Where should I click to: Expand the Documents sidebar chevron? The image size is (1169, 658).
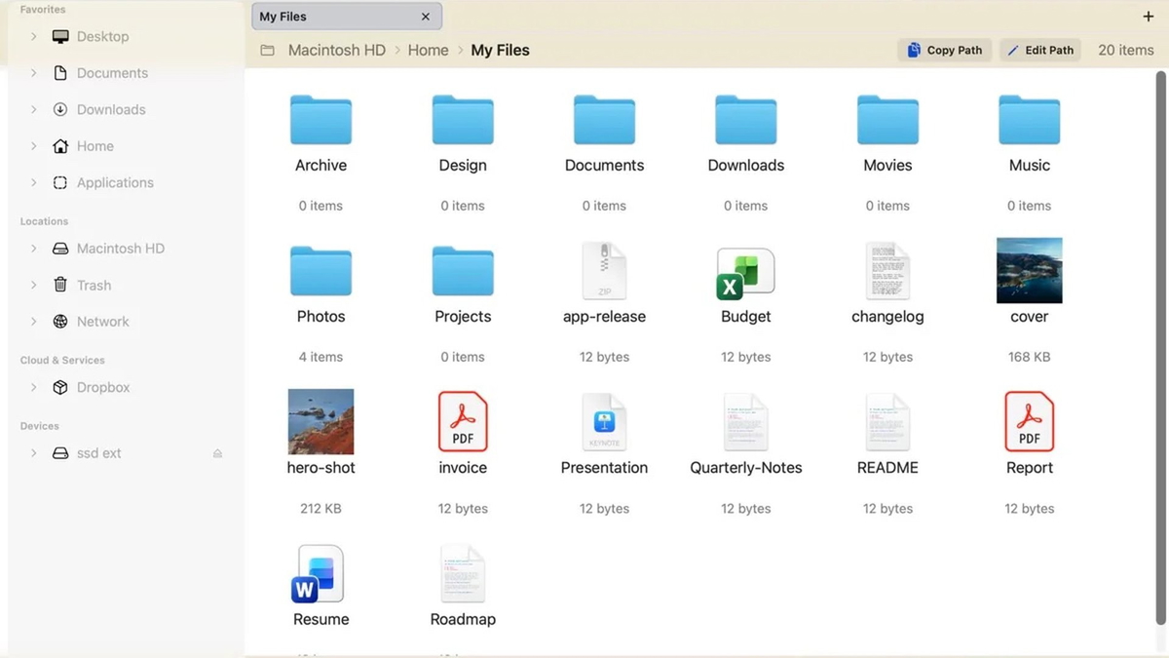[34, 73]
